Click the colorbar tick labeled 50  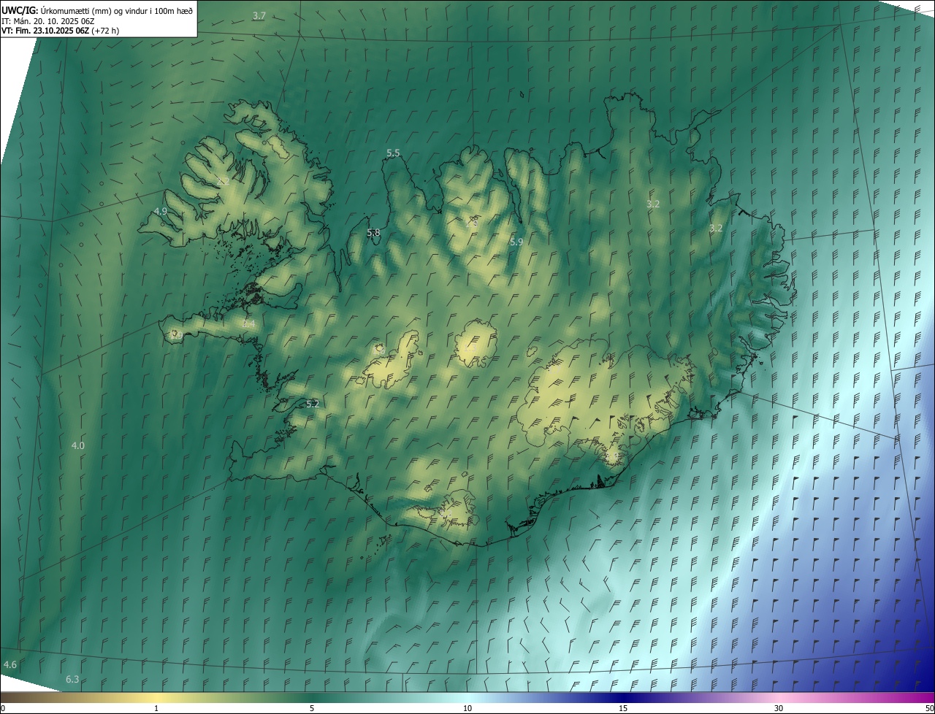[929, 708]
